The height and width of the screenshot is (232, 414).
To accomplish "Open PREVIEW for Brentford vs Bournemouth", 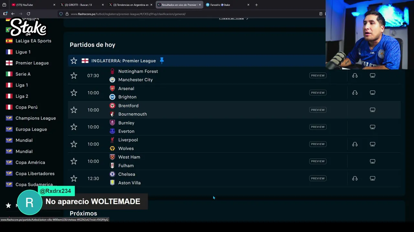I will click(x=318, y=110).
